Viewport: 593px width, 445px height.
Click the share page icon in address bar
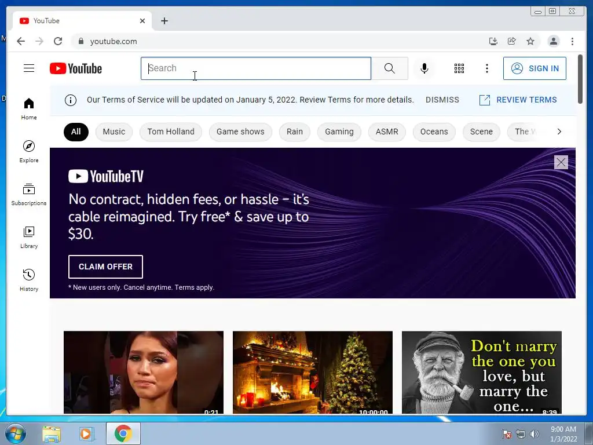(512, 41)
